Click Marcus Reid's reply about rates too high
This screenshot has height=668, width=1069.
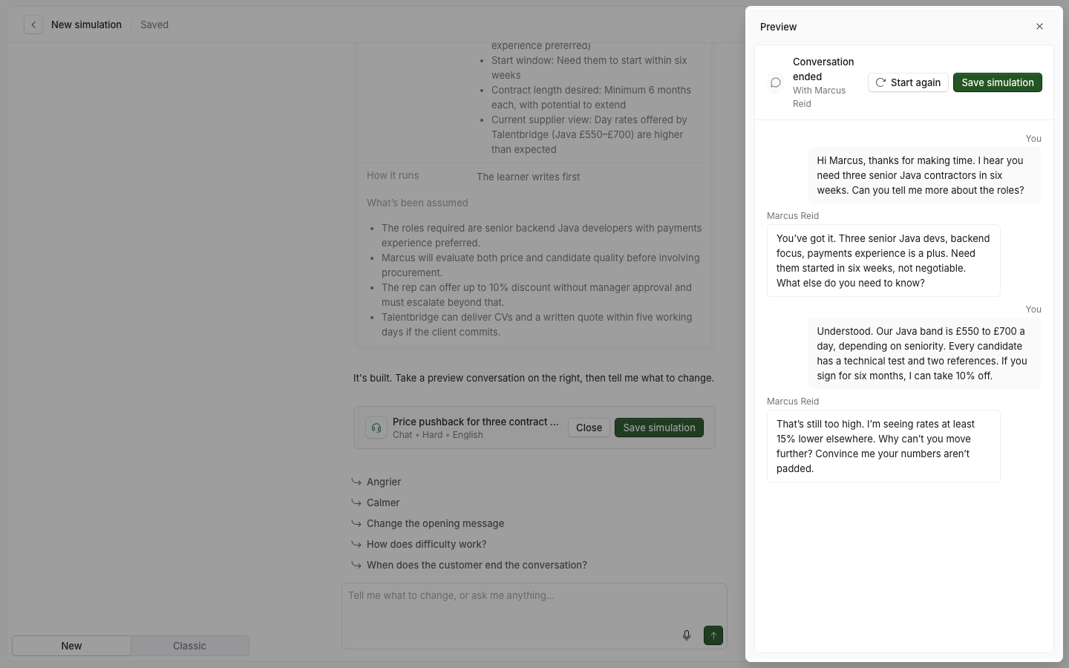tap(883, 446)
